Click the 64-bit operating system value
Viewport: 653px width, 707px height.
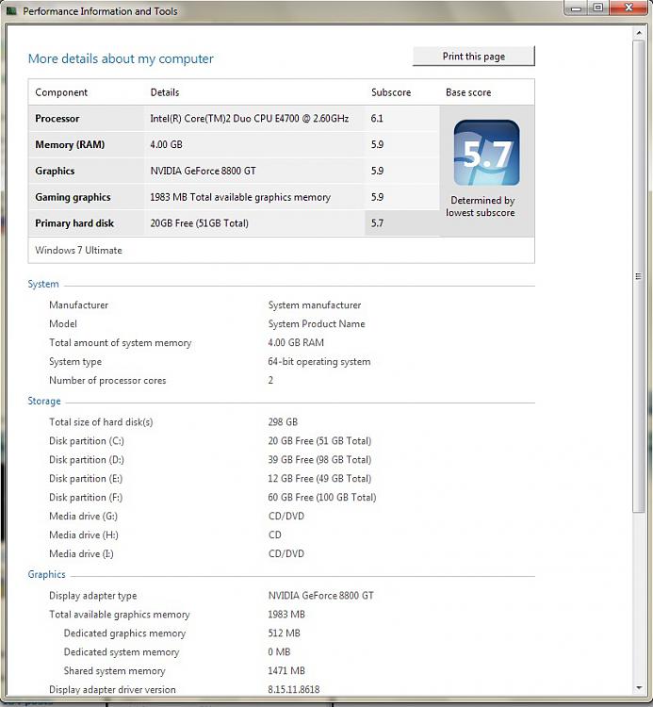[x=319, y=362]
